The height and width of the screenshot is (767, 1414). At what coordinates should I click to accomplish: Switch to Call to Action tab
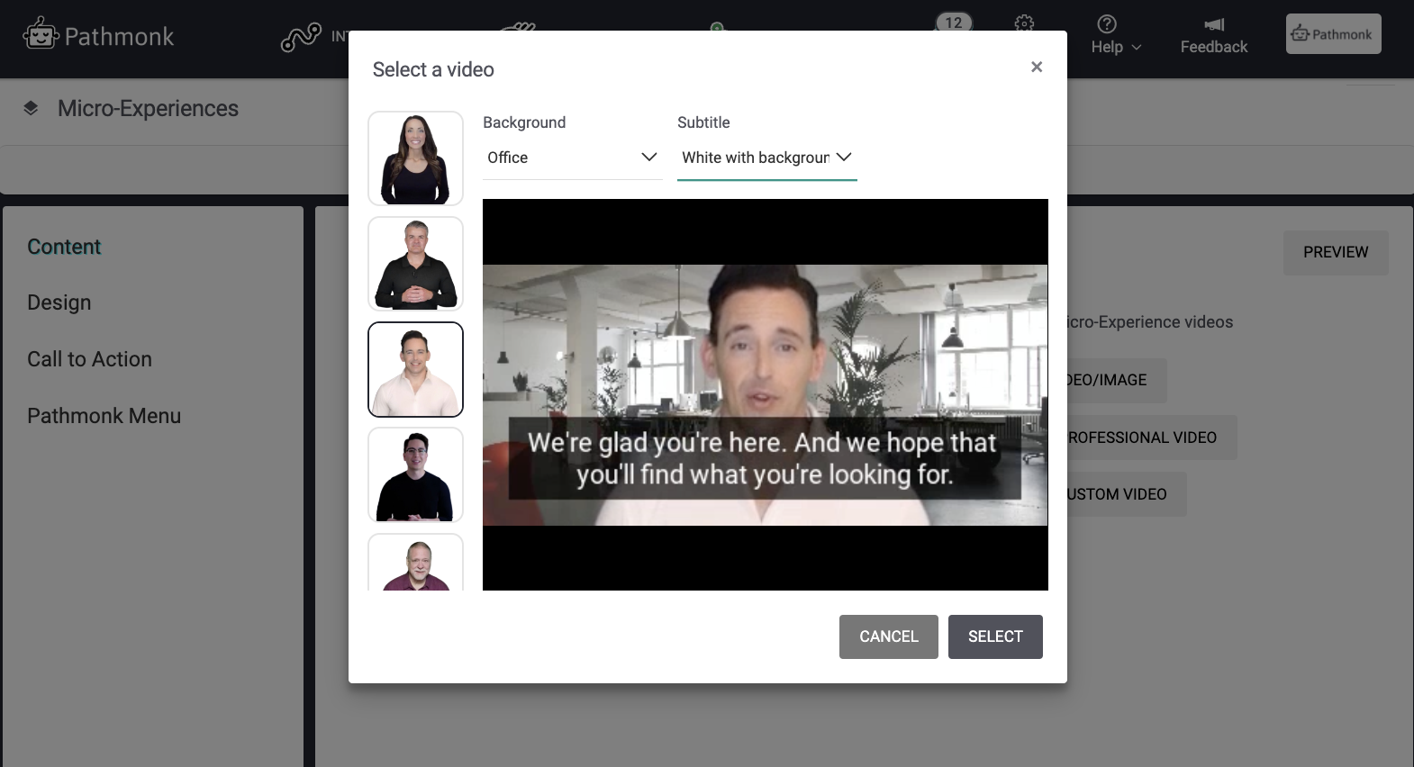[89, 359]
